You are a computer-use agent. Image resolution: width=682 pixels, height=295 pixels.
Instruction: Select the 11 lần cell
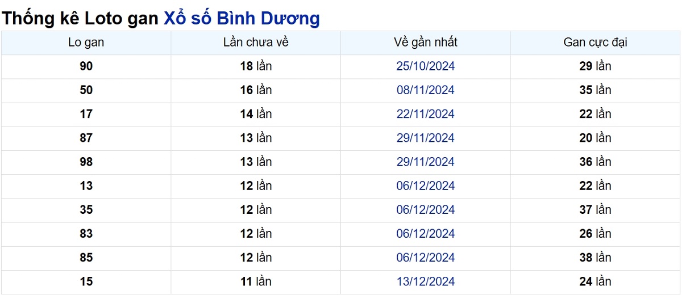point(256,281)
